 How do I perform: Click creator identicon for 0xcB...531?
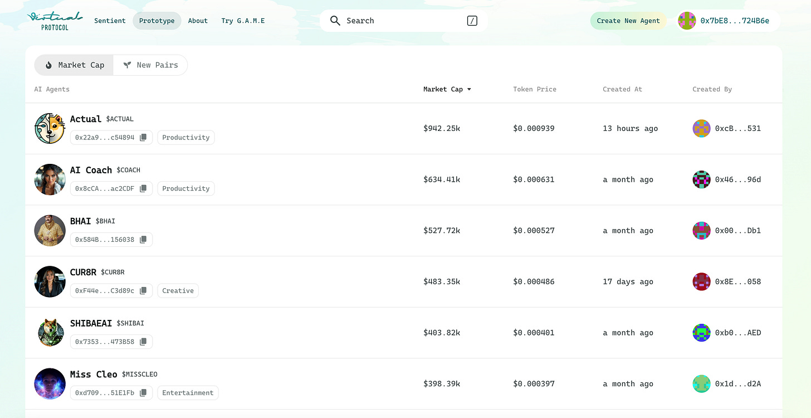(x=701, y=128)
